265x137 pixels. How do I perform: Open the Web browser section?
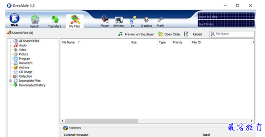[x=14, y=20]
